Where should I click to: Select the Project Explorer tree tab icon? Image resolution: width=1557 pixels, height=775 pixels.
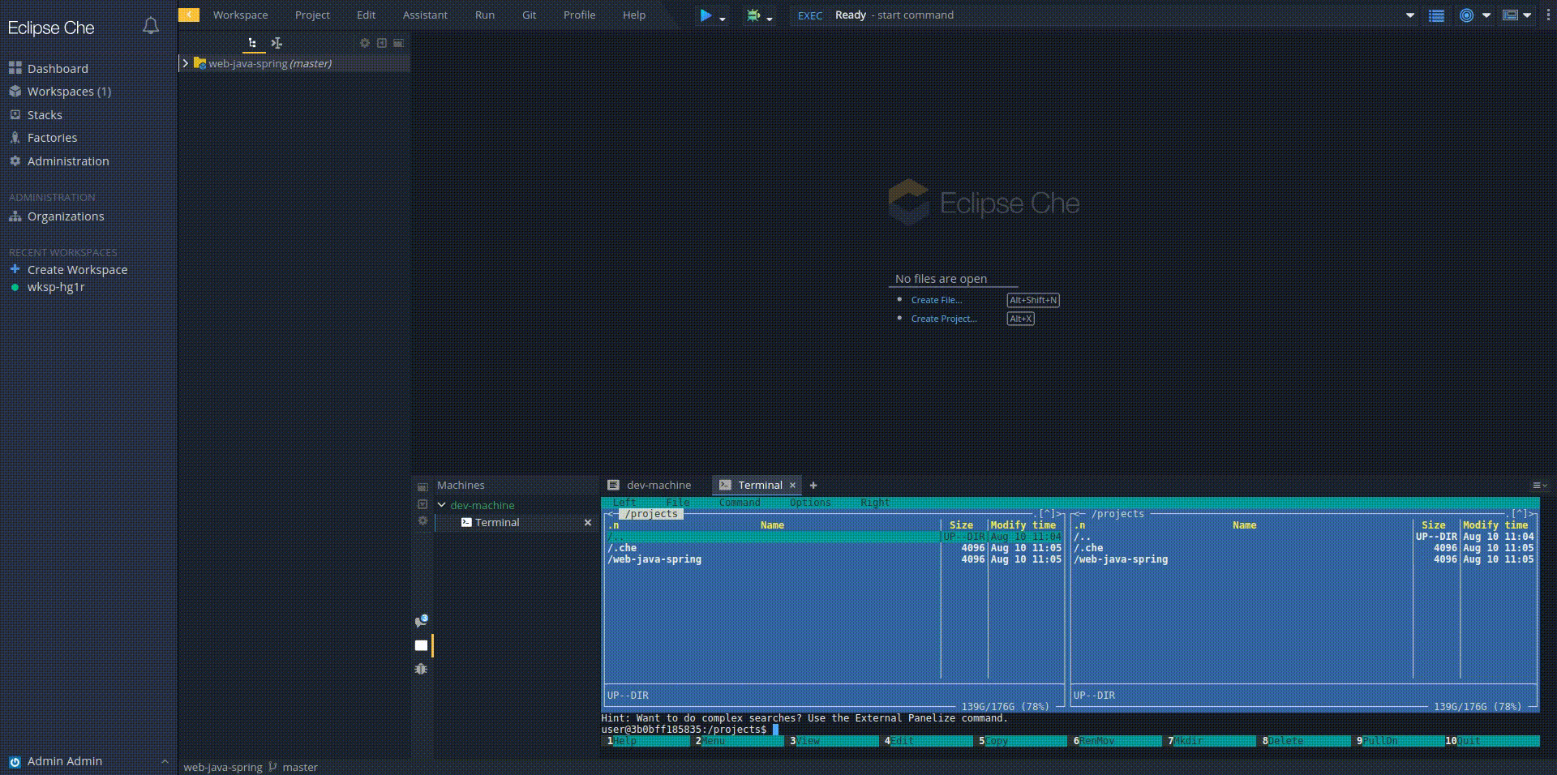(253, 43)
